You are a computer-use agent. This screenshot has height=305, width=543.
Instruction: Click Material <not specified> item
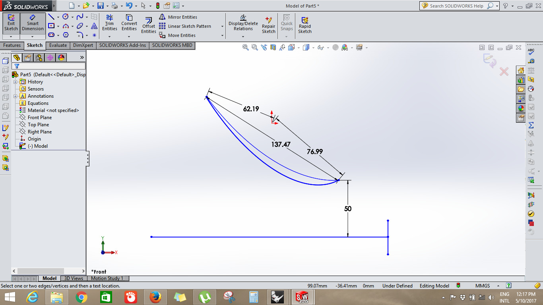[x=49, y=110]
